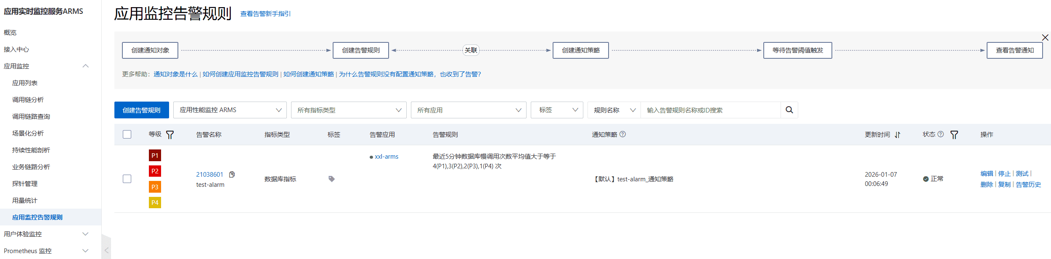Click the 创建通知对象 step box

tap(150, 50)
